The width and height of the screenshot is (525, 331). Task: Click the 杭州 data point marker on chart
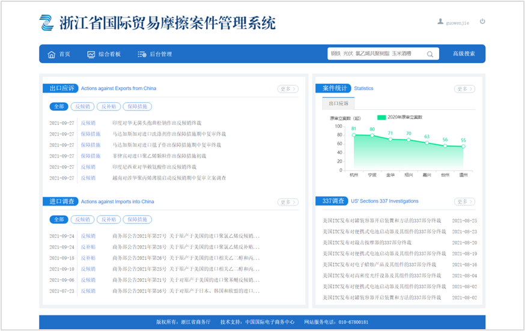354,135
